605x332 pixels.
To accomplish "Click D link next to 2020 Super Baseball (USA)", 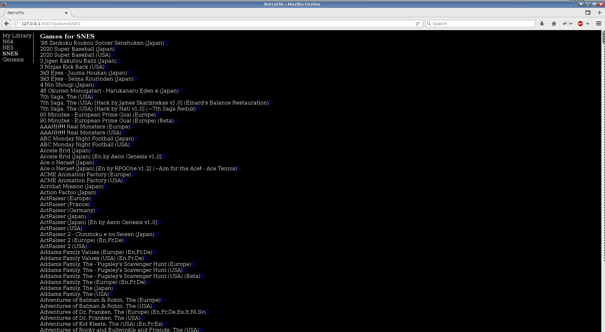I will (113, 55).
